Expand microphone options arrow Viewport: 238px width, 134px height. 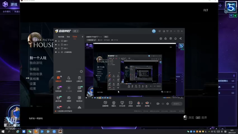pyautogui.click(x=142, y=103)
